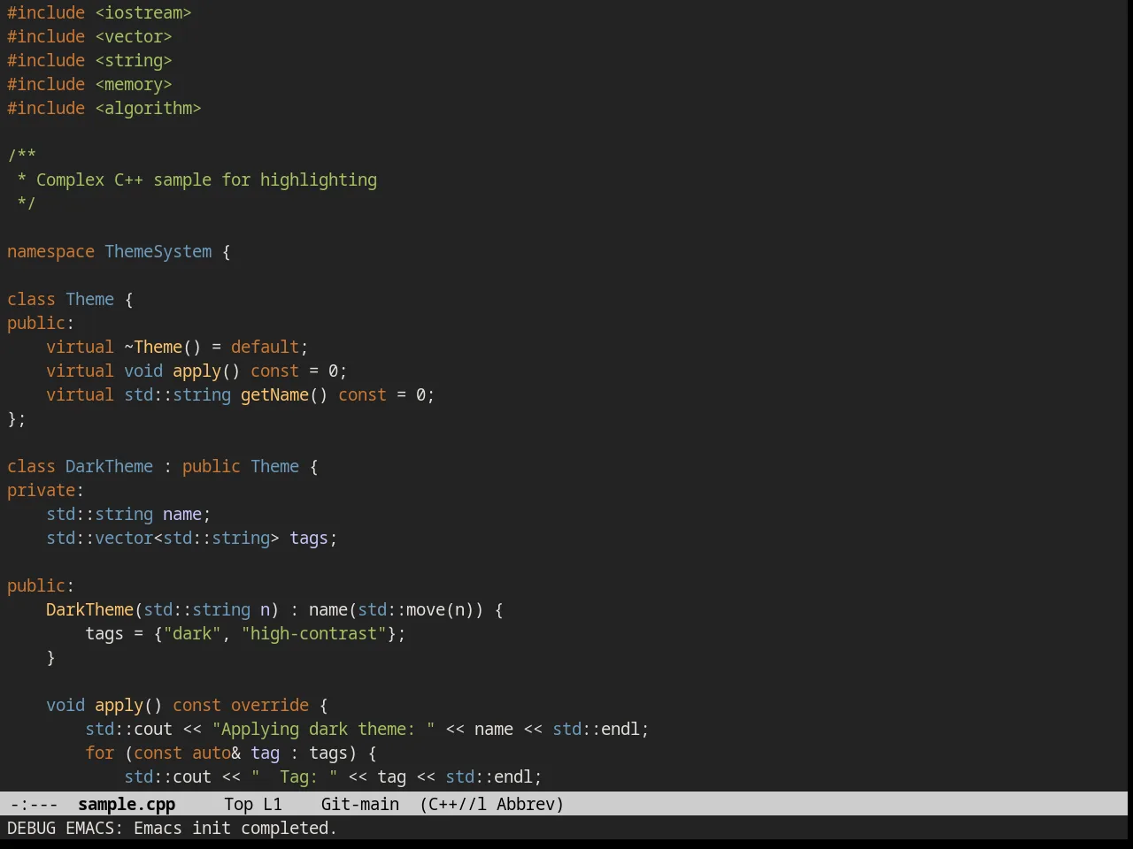Click the string literal " Tag: "
1133x849 pixels.
(x=294, y=776)
